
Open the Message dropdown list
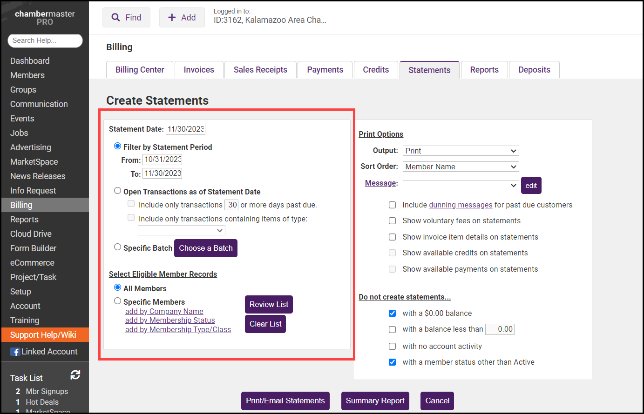(x=461, y=185)
